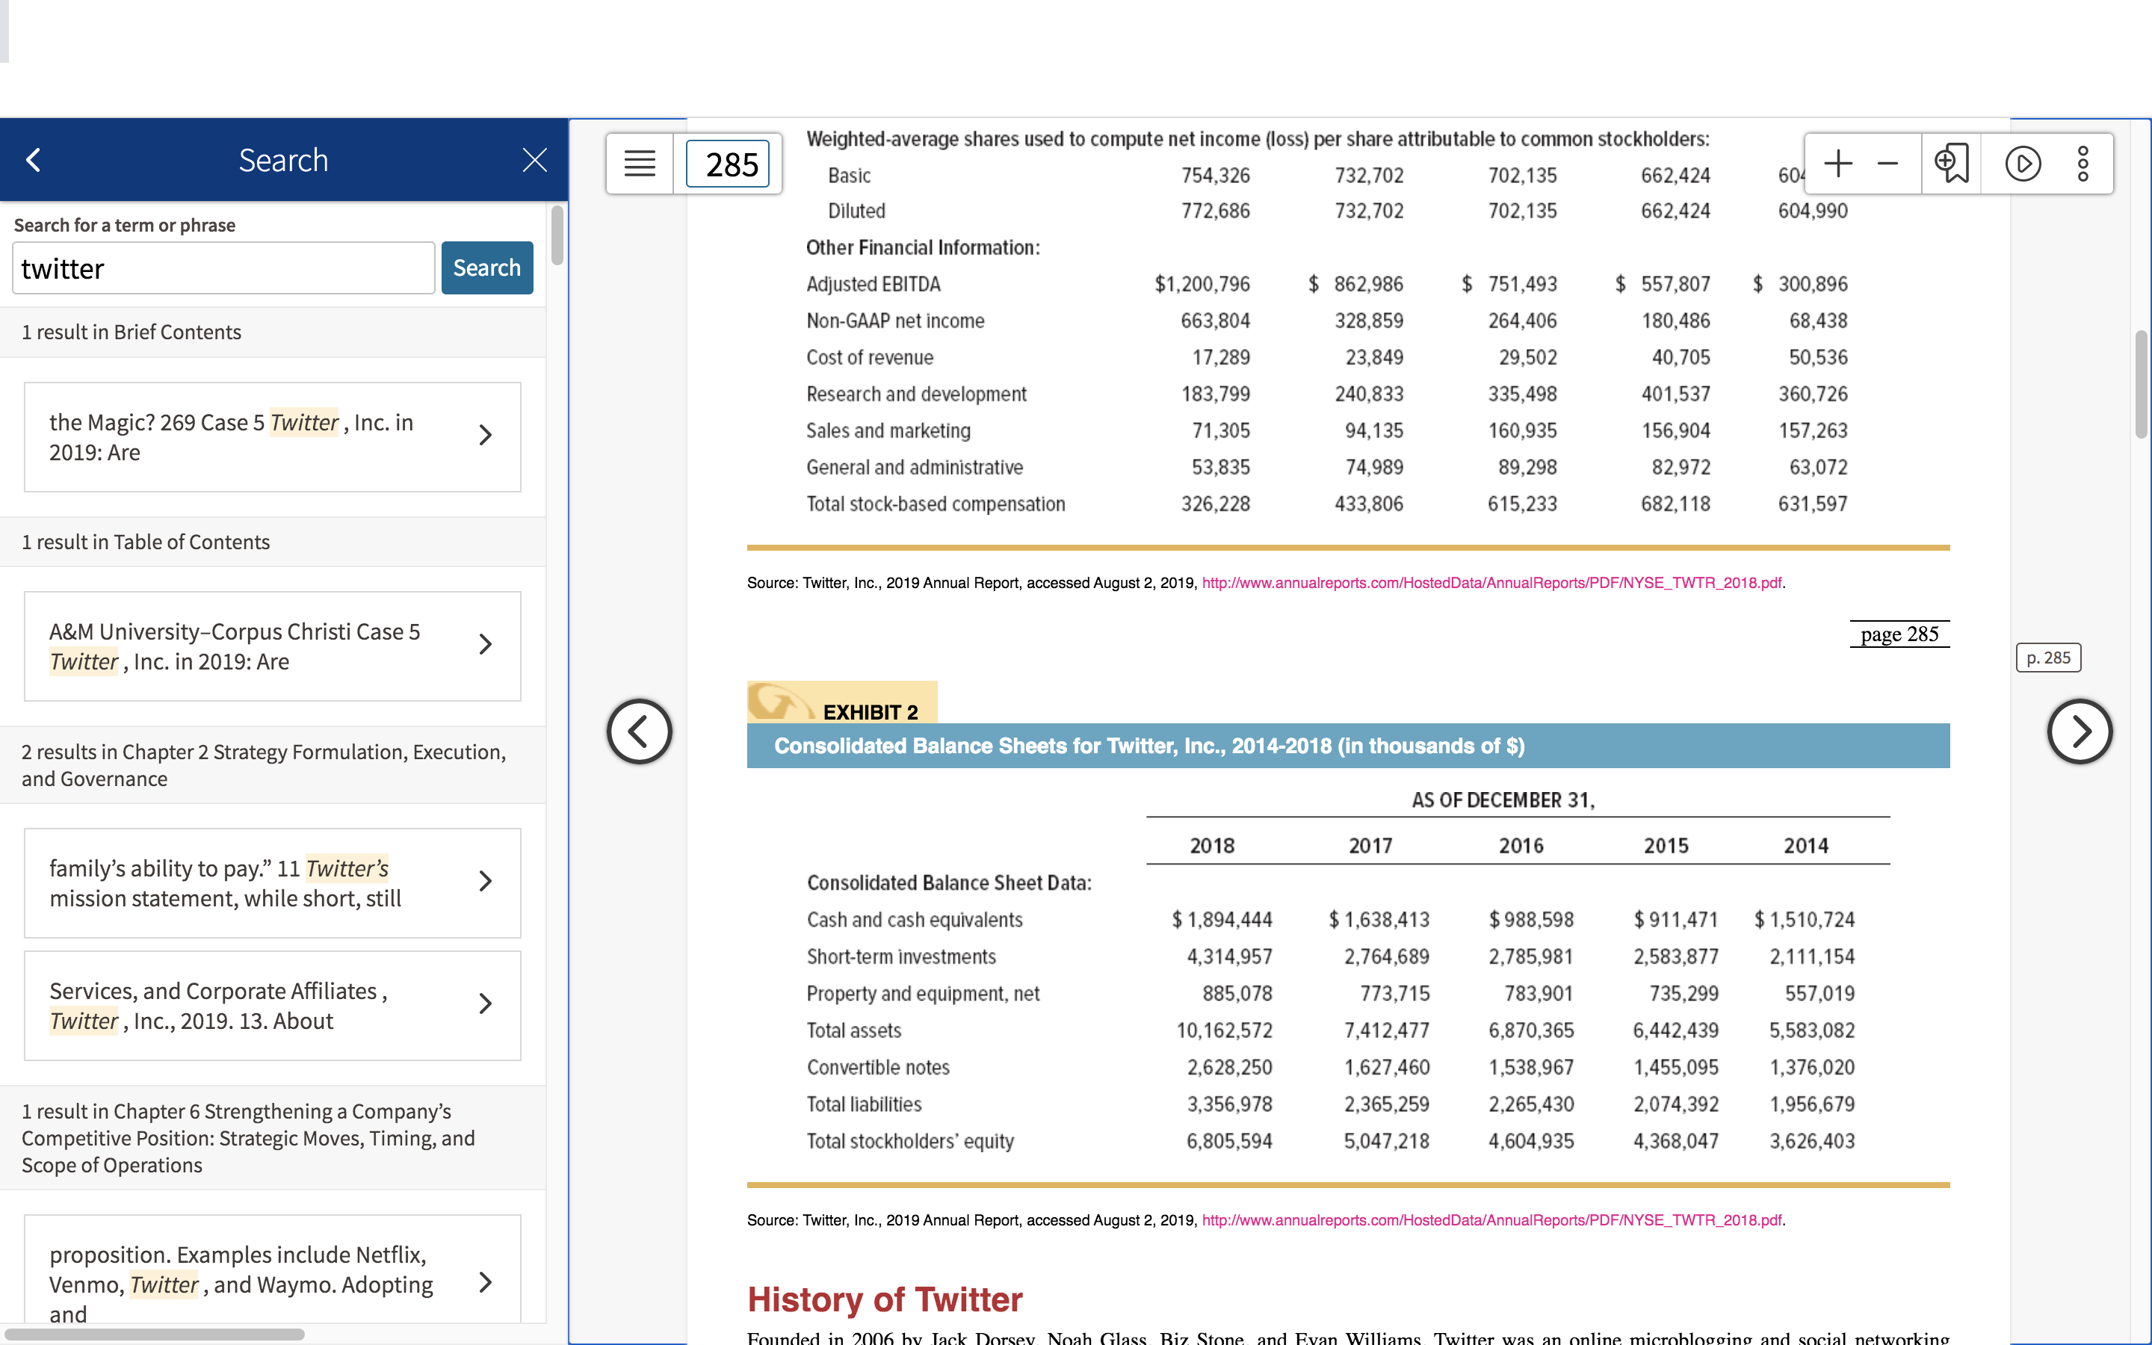Open the more options menu
The image size is (2152, 1345).
click(2083, 164)
